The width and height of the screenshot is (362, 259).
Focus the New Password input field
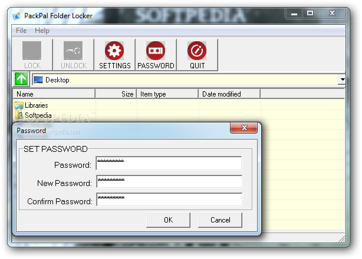point(169,181)
